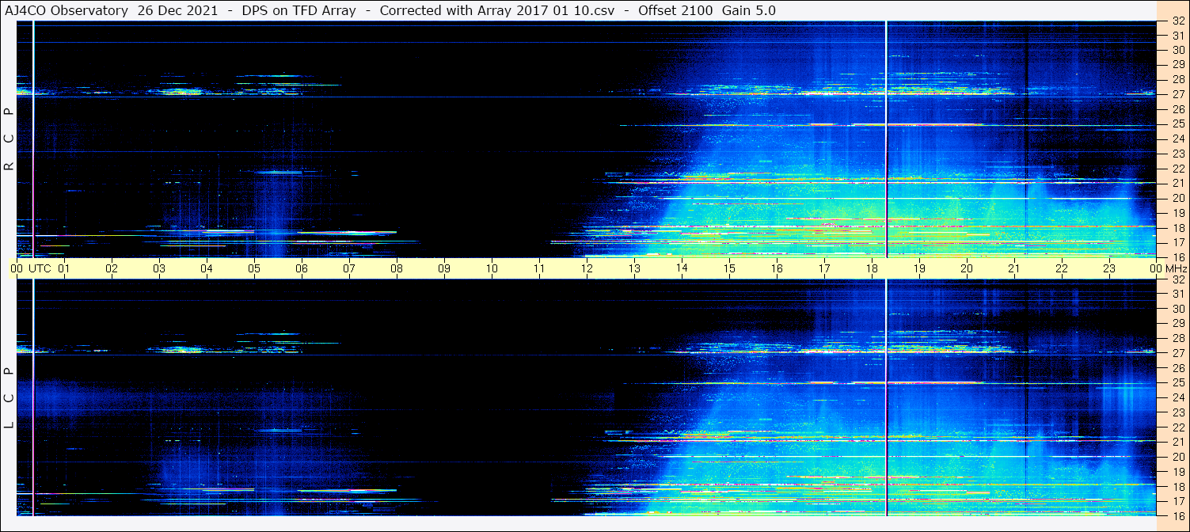The width and height of the screenshot is (1190, 532).
Task: Click the 28 MHz label of the RCP panel
Action: coord(1177,79)
